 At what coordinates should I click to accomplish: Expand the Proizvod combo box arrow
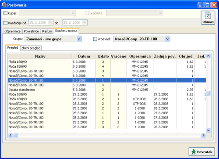[x=167, y=39]
